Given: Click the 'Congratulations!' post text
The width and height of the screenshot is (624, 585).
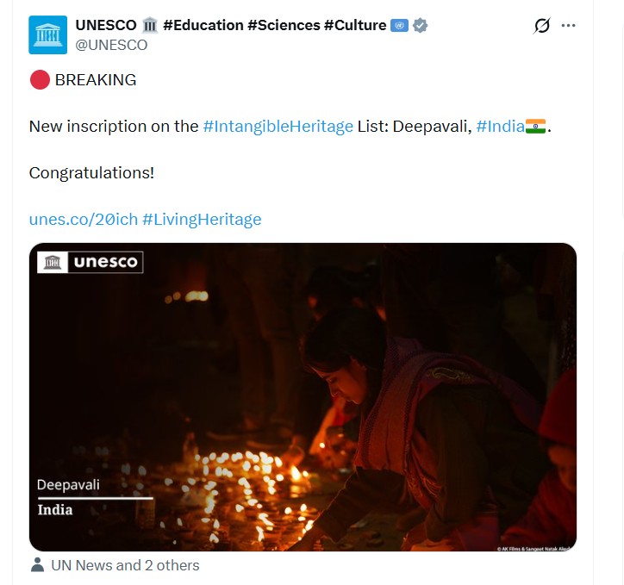Looking at the screenshot, I should 91,172.
